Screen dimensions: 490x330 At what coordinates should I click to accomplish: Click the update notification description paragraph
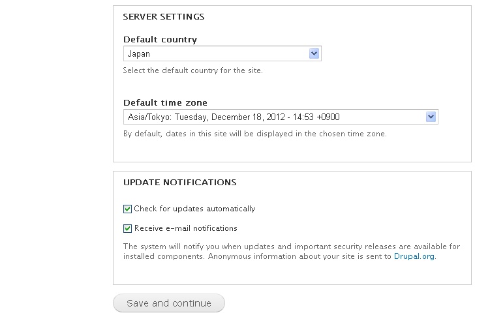click(x=292, y=247)
